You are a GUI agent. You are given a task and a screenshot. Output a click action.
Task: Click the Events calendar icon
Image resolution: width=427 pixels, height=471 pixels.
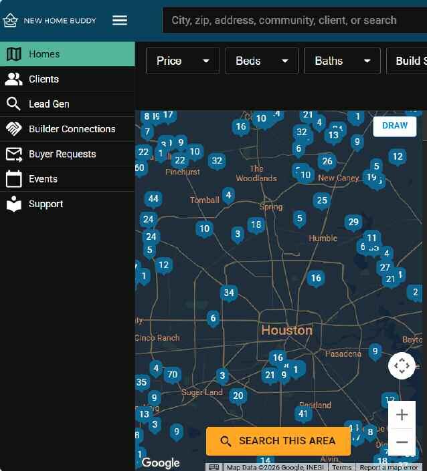(x=14, y=179)
